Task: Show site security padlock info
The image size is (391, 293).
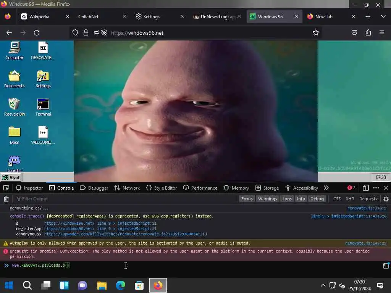Action: click(x=86, y=33)
